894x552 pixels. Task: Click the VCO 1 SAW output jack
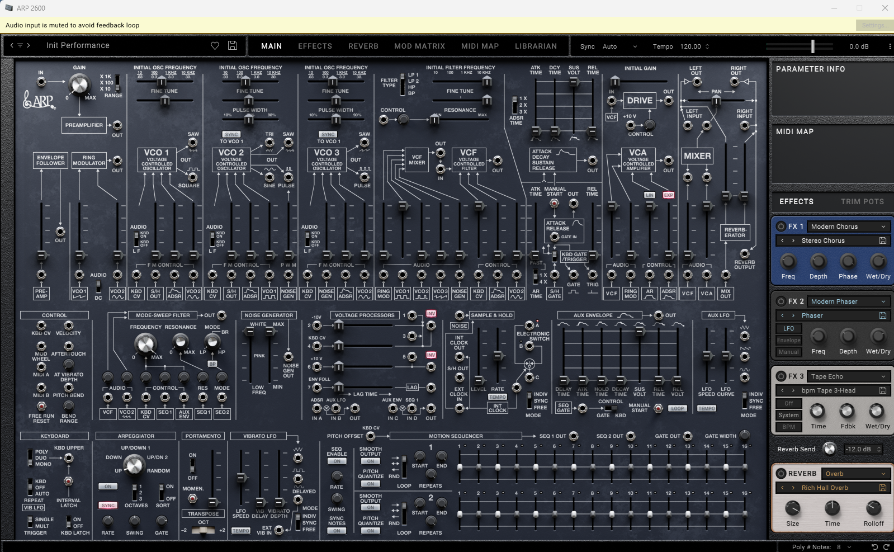point(193,143)
